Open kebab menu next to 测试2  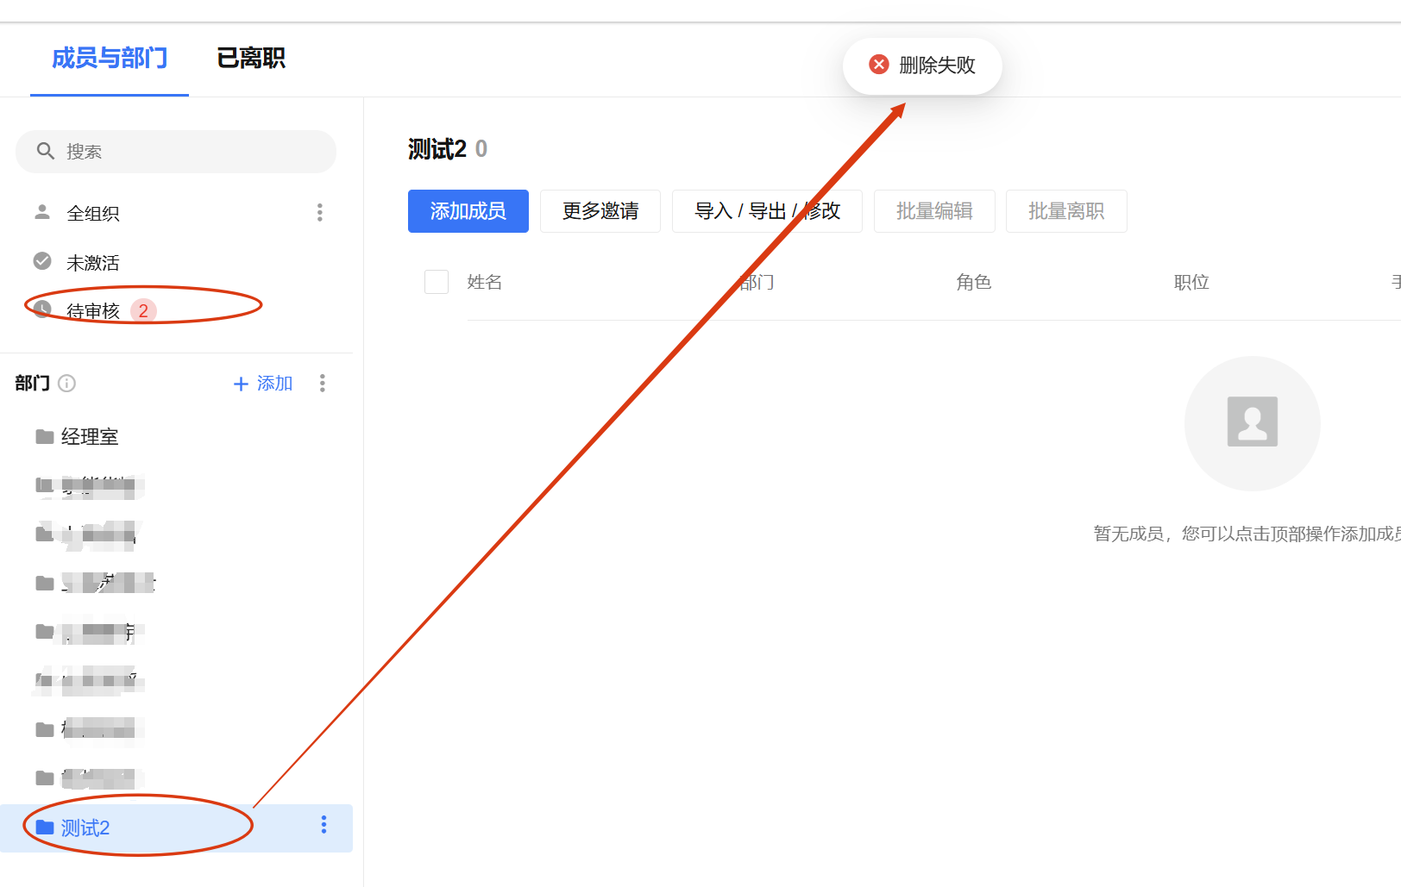click(x=324, y=826)
